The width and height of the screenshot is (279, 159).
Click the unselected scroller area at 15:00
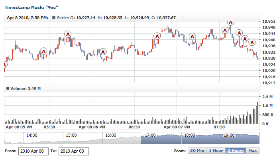pos(71,139)
